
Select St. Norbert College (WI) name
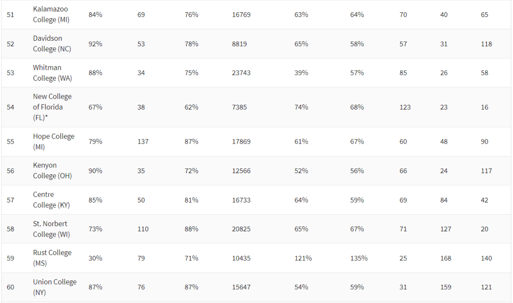51,229
